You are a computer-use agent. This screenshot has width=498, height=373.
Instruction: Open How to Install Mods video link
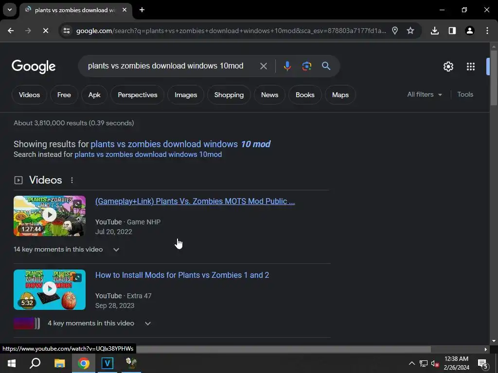[x=182, y=275]
